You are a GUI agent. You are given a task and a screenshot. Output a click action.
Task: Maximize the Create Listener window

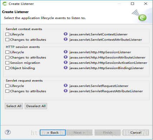click(x=132, y=4)
